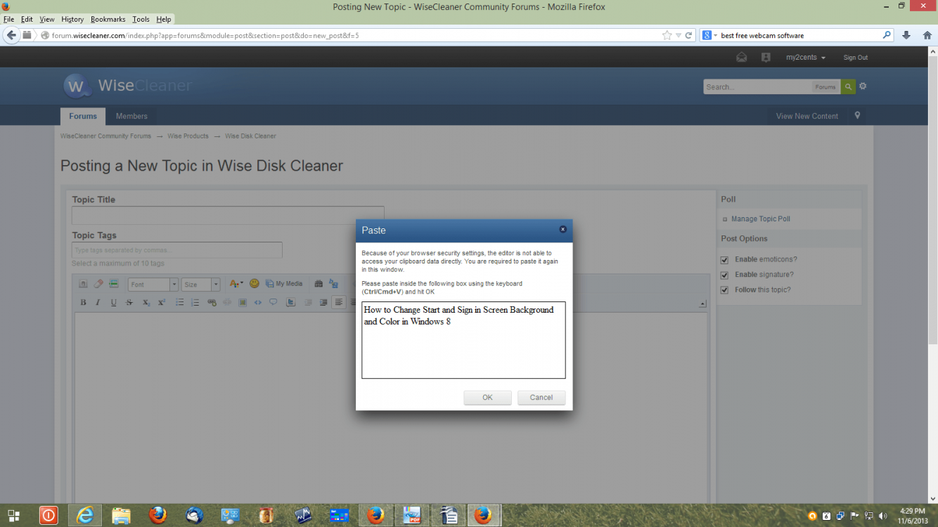
Task: Uncheck Enable emoticons option
Action: [x=724, y=260]
